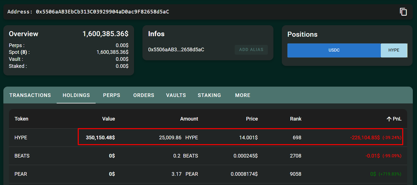The width and height of the screenshot is (417, 185).
Task: Click the ADD ALIAS button
Action: click(251, 50)
